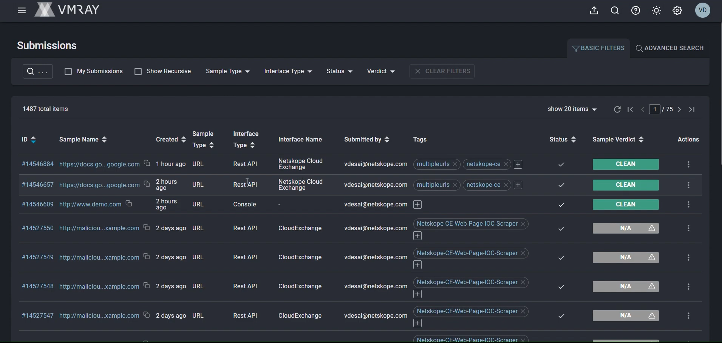Open submission #14546884
Viewport: 722px width, 343px height.
click(38, 164)
